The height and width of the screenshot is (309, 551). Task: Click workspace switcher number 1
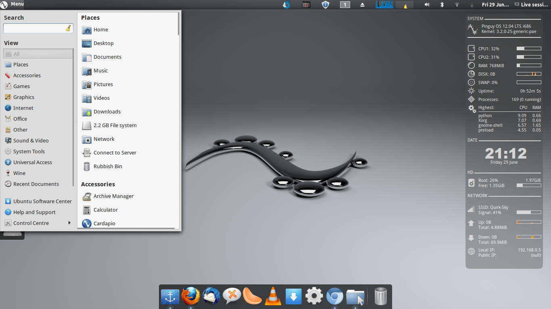pos(345,5)
